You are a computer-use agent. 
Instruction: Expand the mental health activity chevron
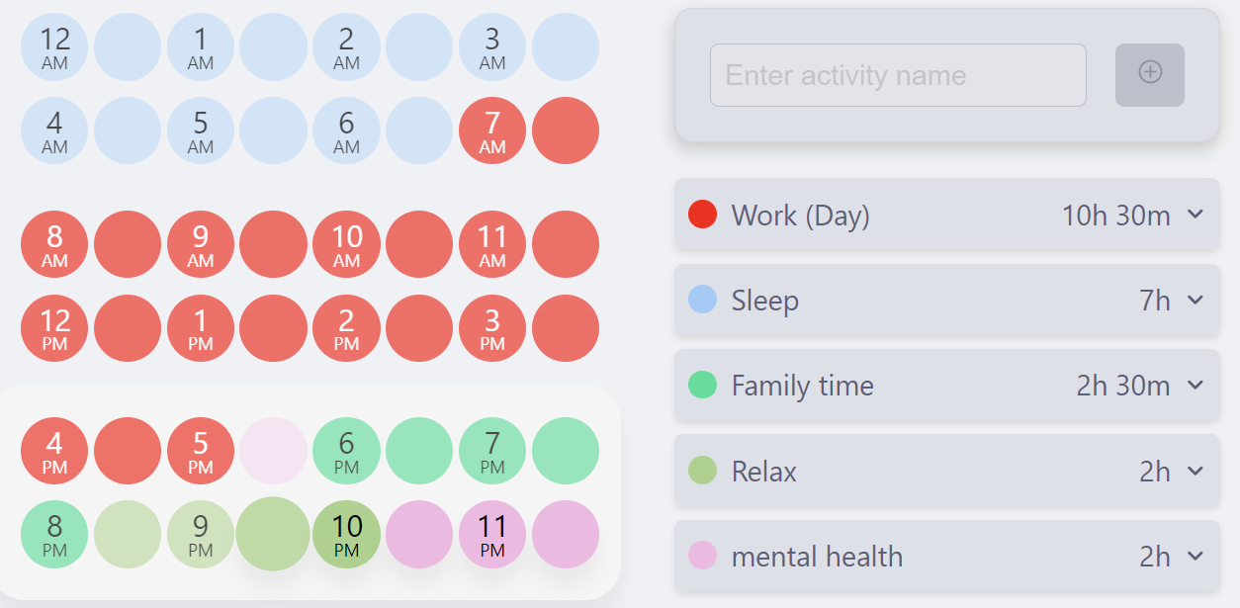(x=1196, y=556)
